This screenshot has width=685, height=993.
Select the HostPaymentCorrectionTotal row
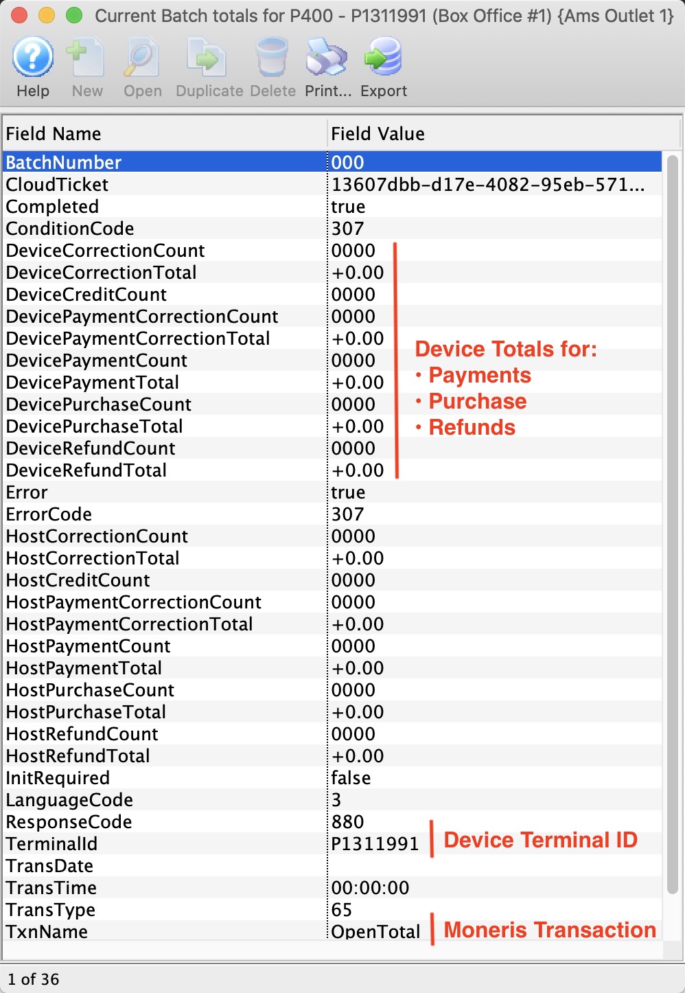click(x=332, y=624)
